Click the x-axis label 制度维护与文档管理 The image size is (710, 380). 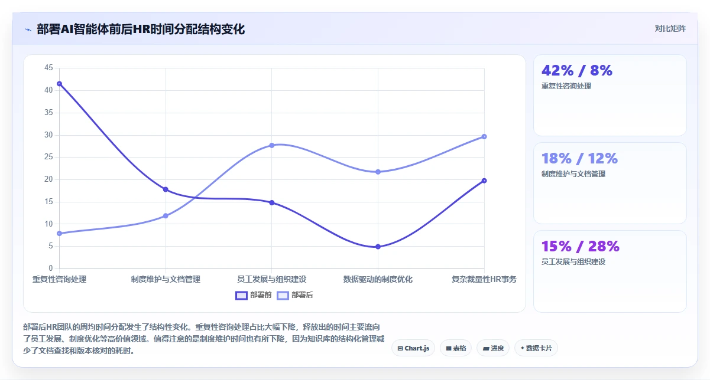[166, 279]
